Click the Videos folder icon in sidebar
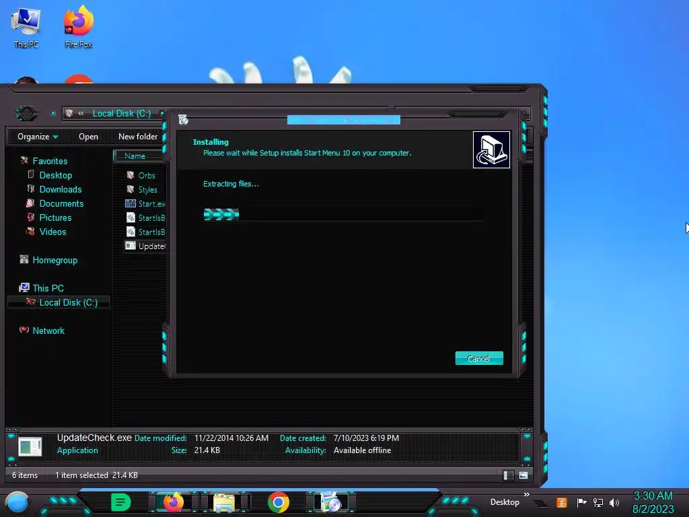 coord(30,232)
